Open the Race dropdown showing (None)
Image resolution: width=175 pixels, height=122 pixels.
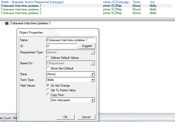[71, 74]
